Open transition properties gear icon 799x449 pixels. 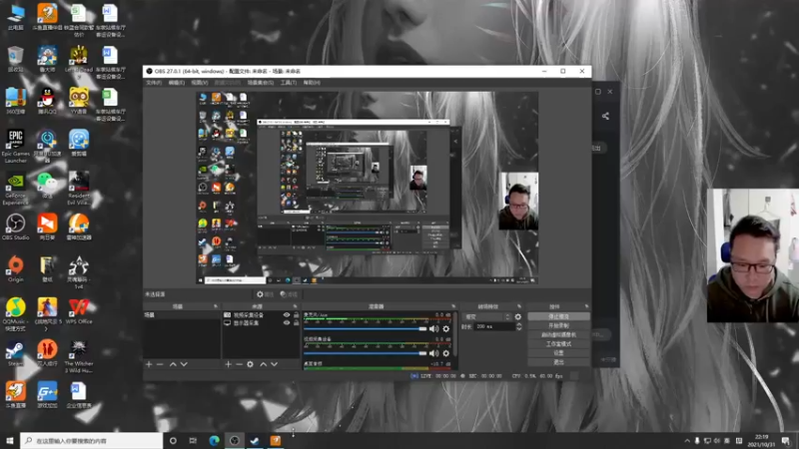point(517,316)
